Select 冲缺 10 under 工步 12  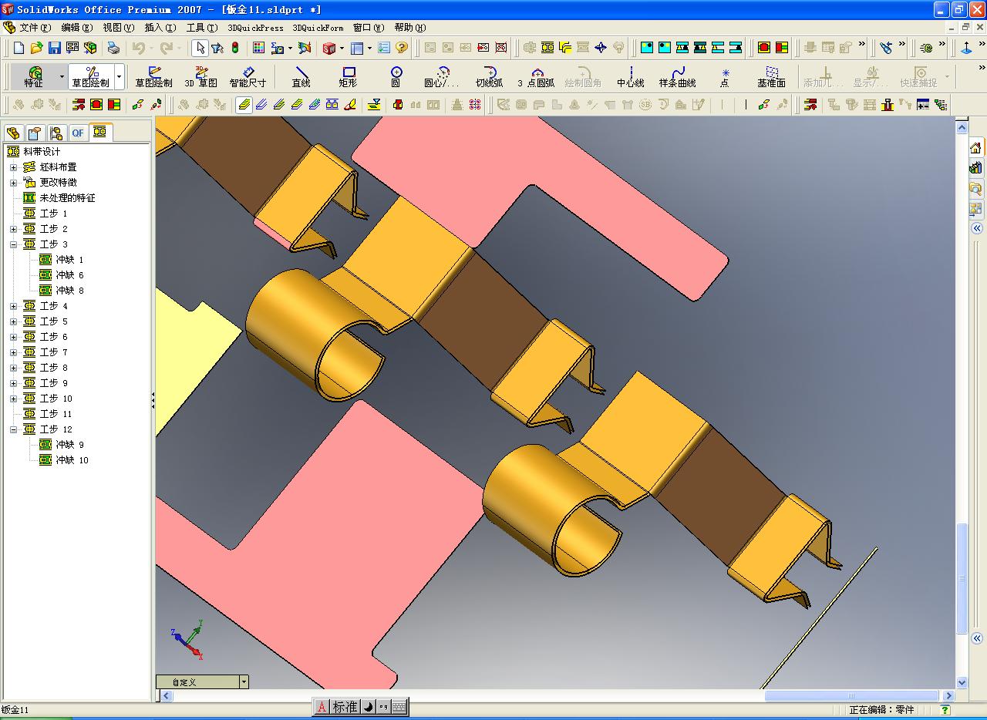coord(72,460)
